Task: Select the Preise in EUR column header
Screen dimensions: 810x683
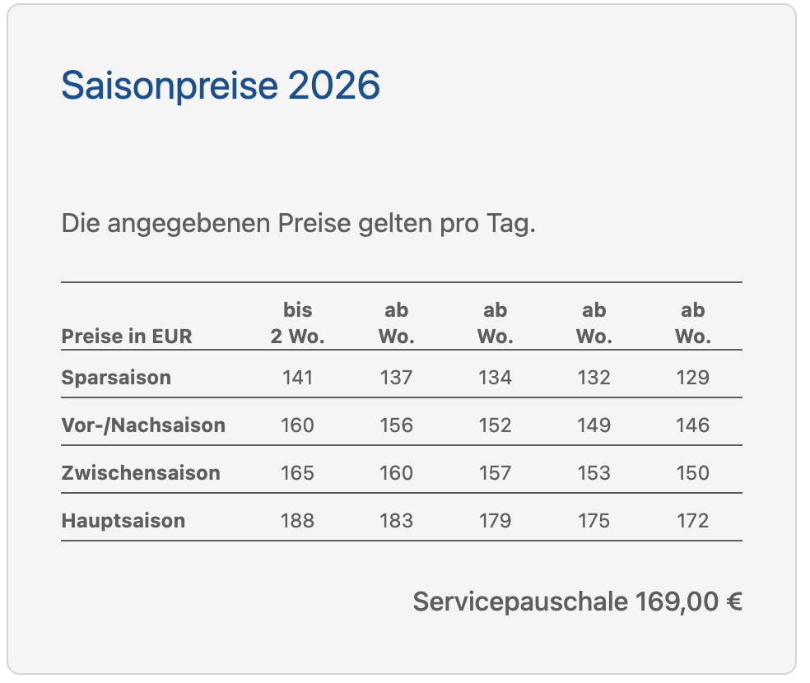Action: click(x=127, y=337)
